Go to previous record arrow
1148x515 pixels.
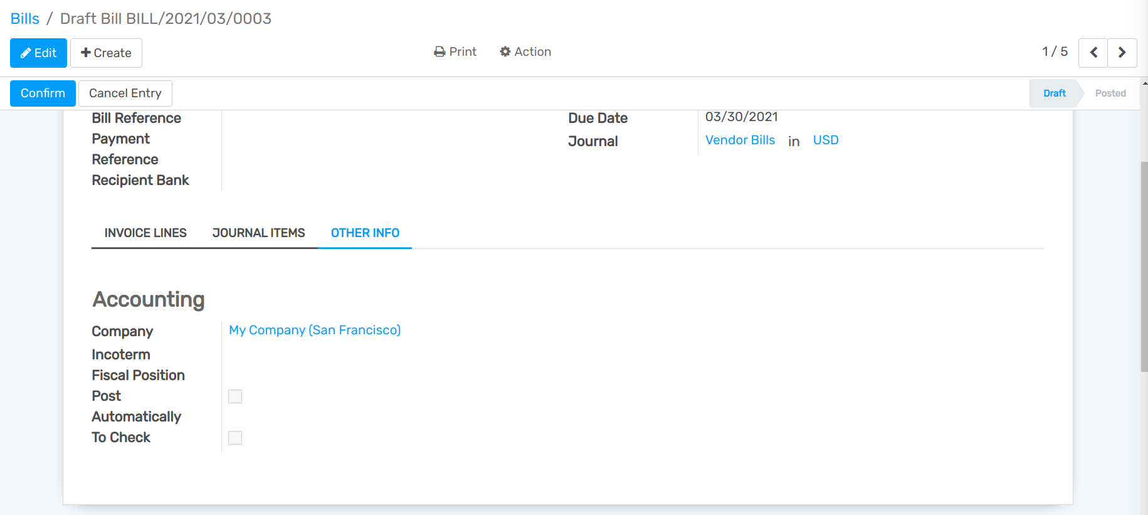point(1093,53)
